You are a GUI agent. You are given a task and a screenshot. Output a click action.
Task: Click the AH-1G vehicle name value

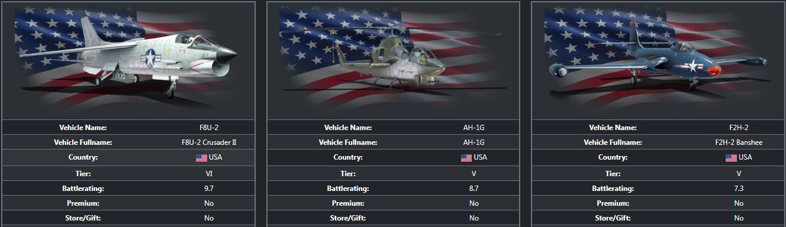coord(474,127)
